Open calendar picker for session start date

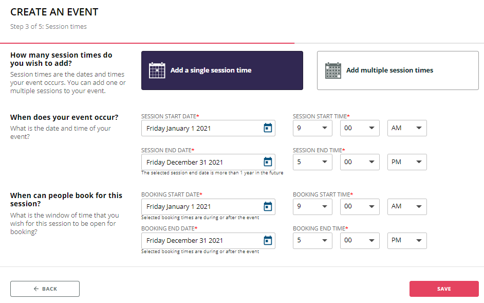point(268,128)
